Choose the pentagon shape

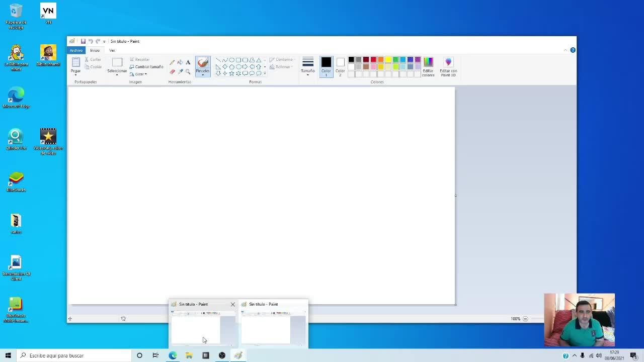231,66
